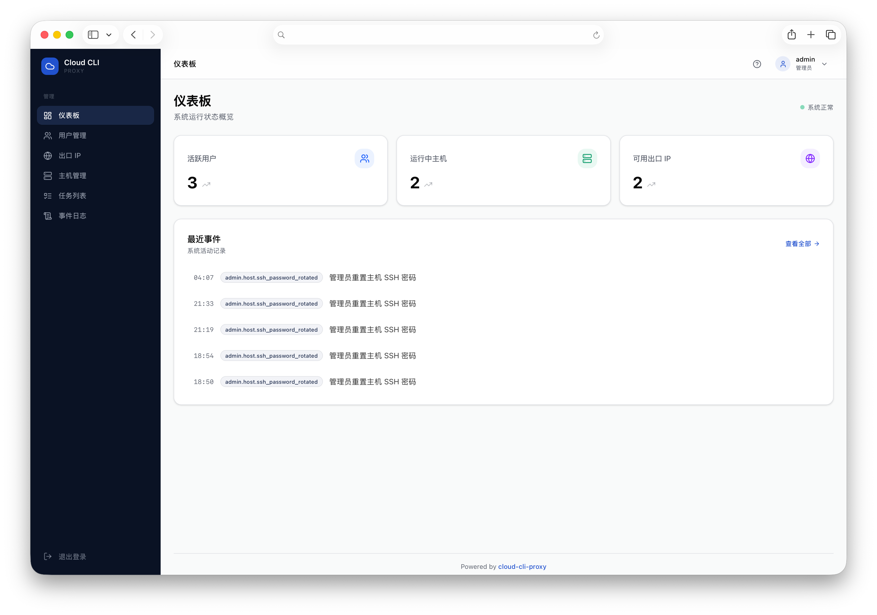Open the help question mark icon
This screenshot has width=877, height=615.
click(x=757, y=64)
